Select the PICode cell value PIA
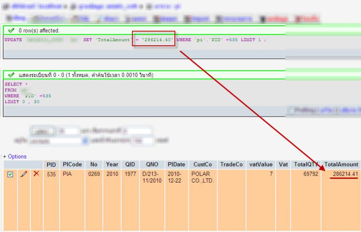 (67, 174)
